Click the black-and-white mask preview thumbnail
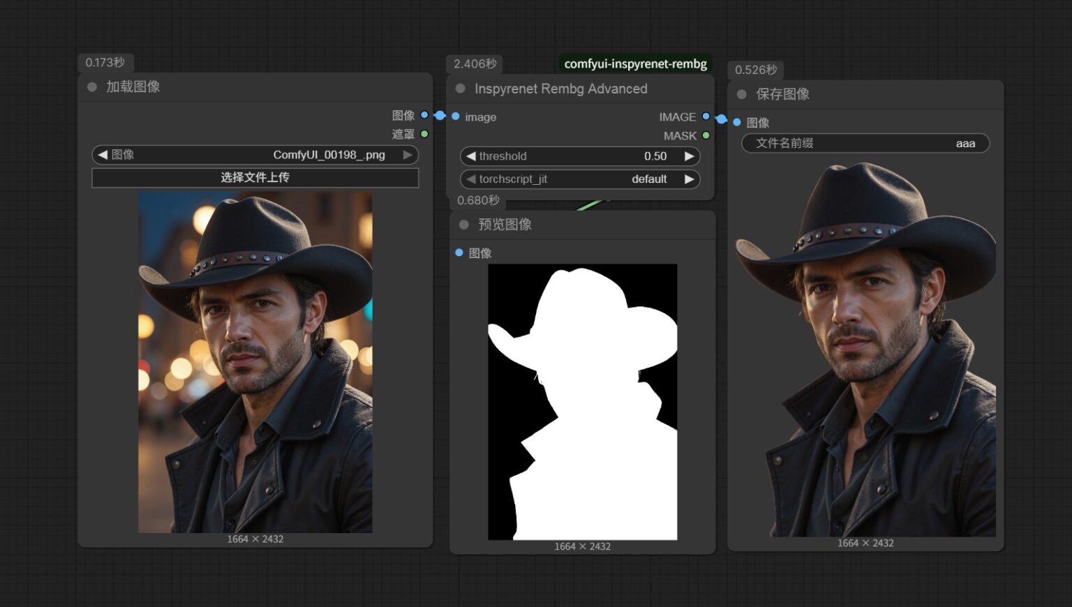 tap(582, 401)
